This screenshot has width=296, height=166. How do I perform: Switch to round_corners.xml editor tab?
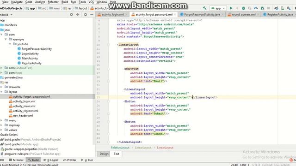pyautogui.click(x=243, y=14)
